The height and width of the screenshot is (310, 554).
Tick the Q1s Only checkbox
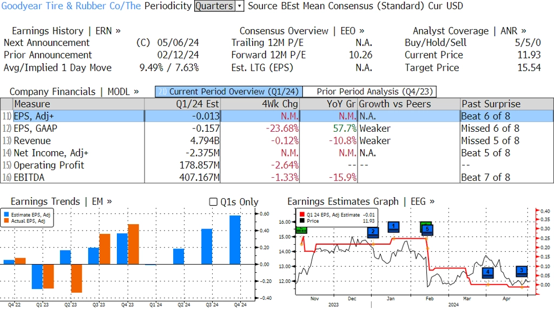click(213, 202)
